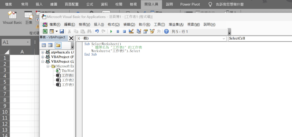Open the Project Explorer toolbar icon
This screenshot has width=292, height=137.
coord(139,31)
